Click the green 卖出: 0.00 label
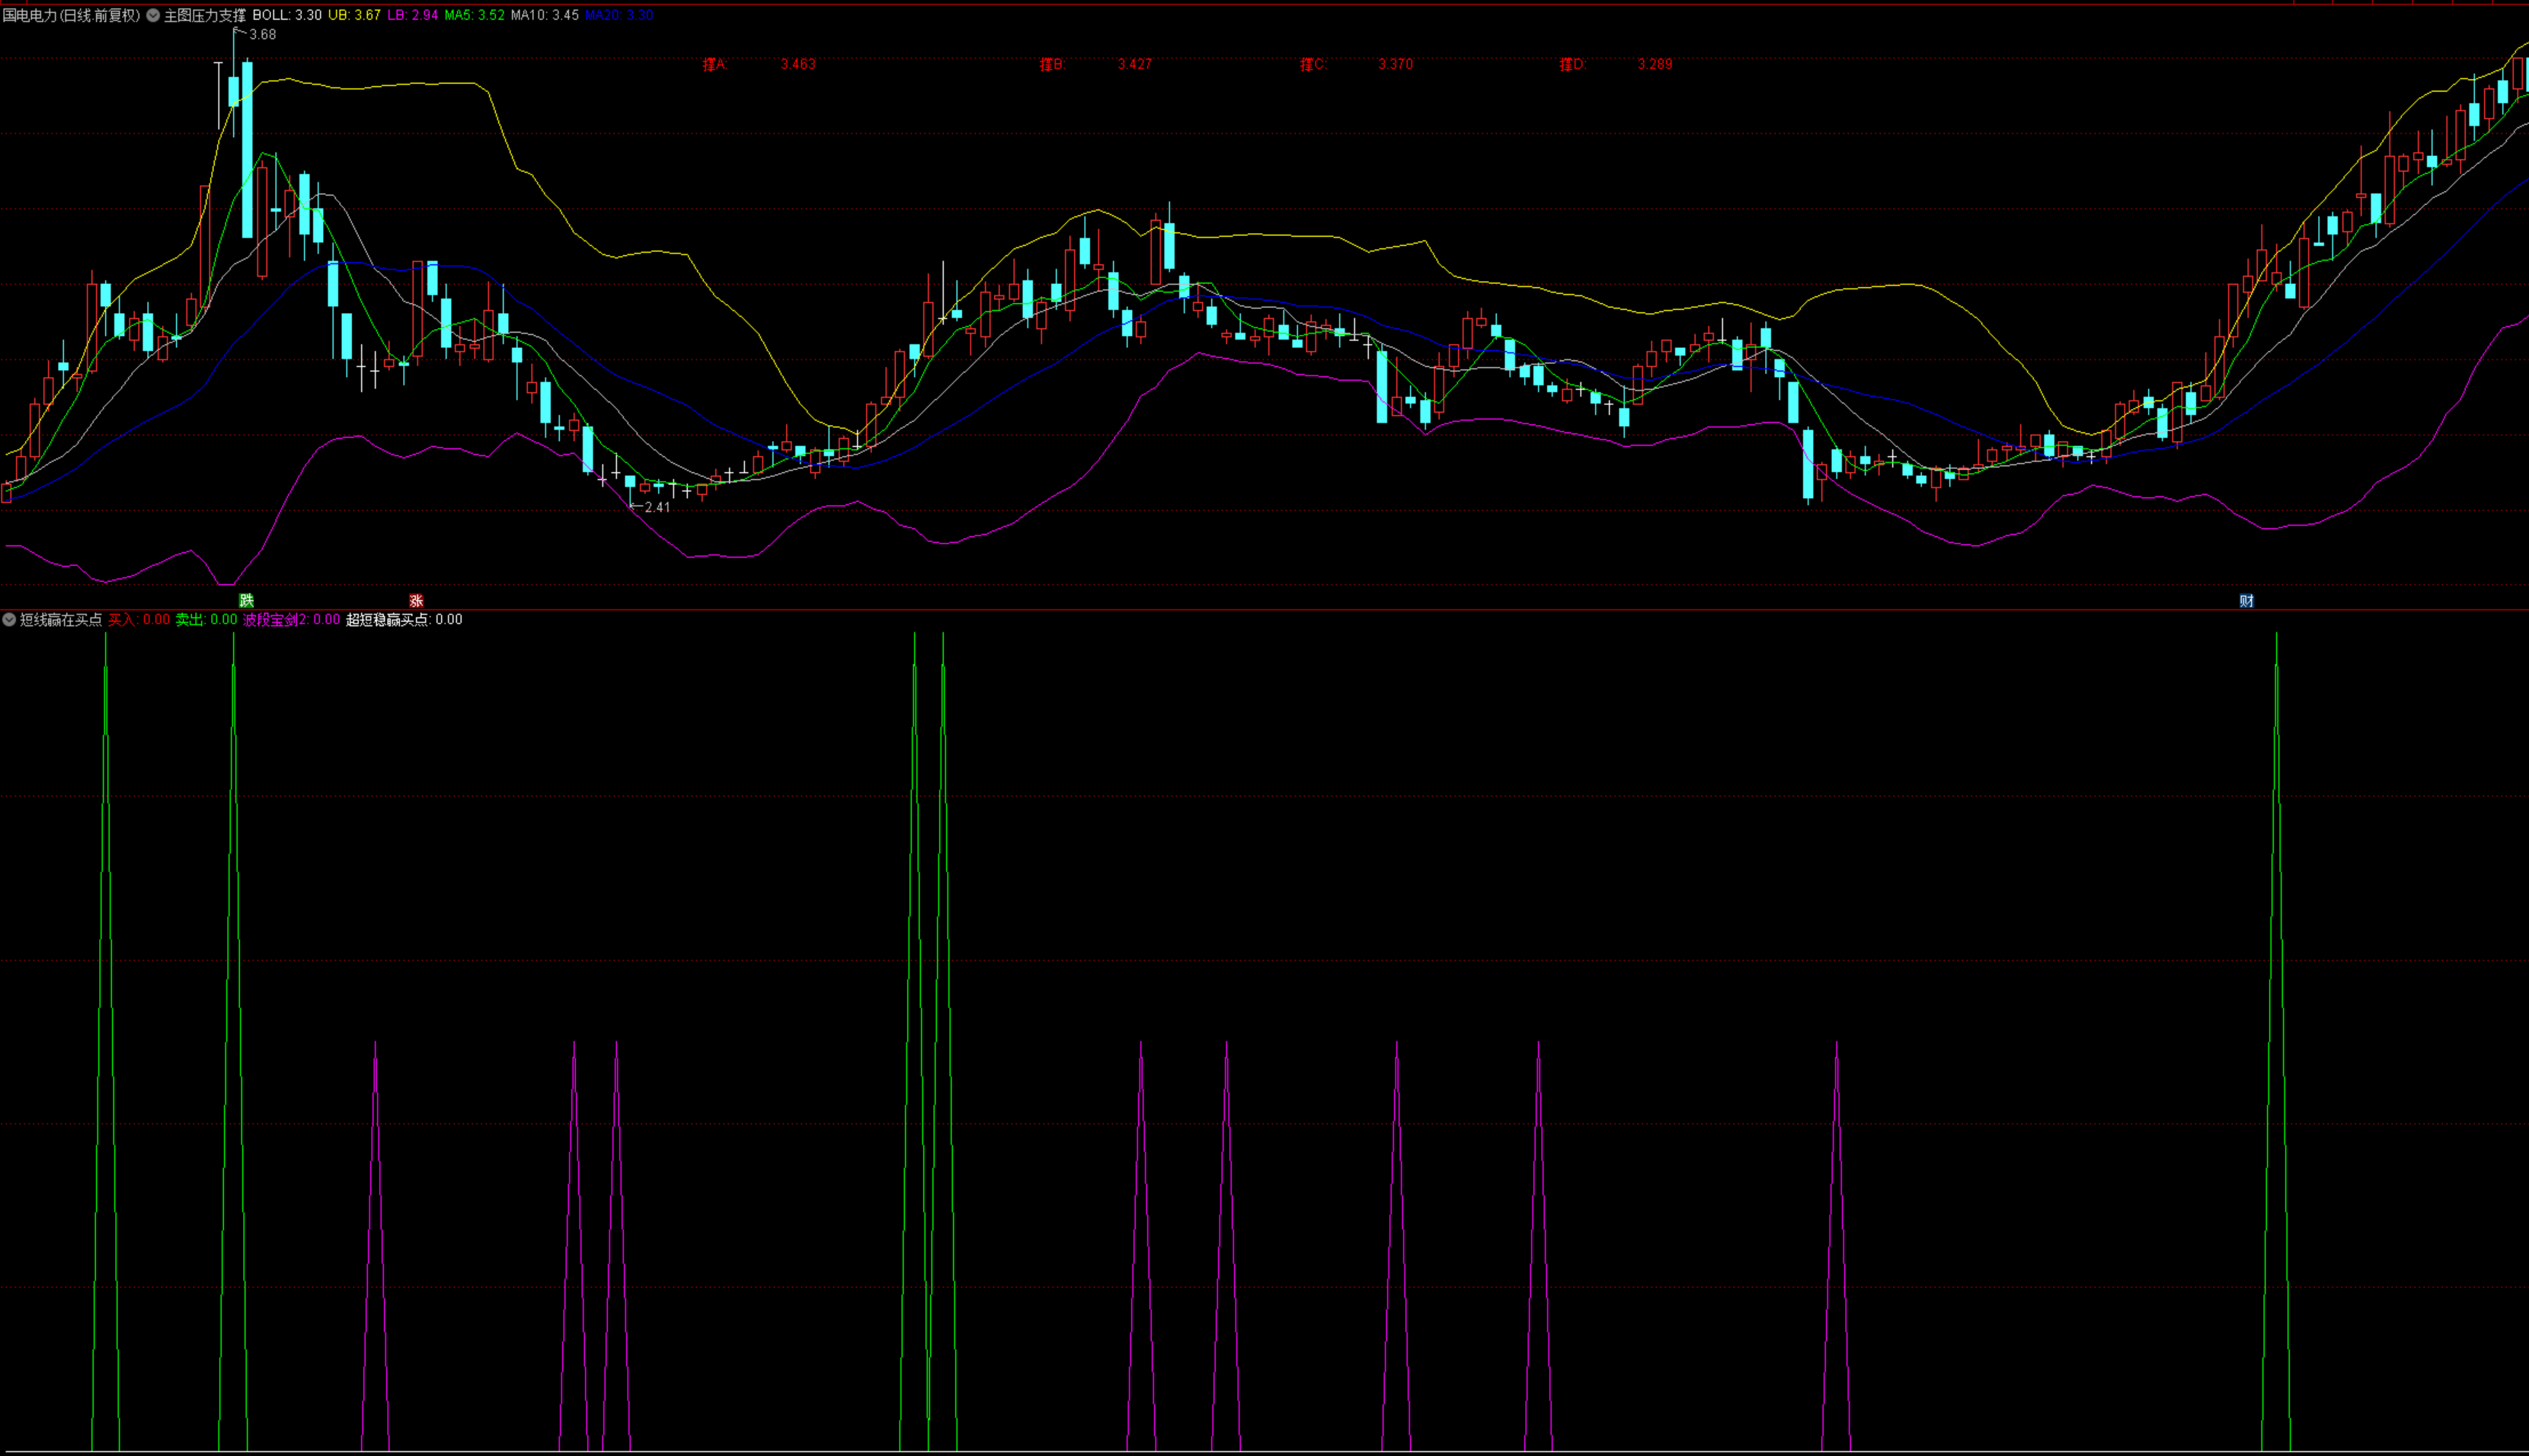 click(207, 620)
